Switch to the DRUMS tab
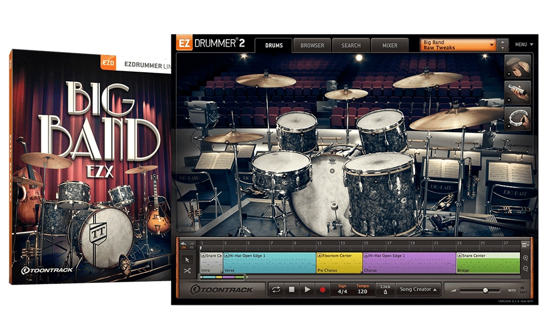This screenshot has height=336, width=549. click(274, 45)
